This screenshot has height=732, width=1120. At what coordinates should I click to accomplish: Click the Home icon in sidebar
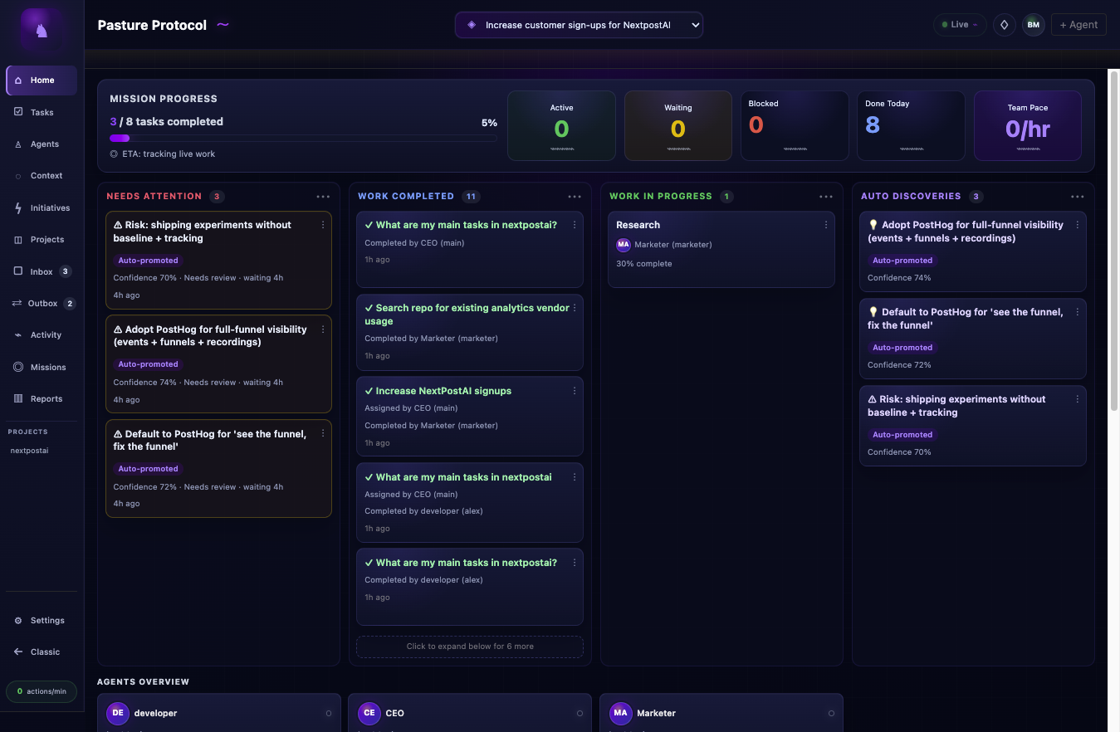point(18,81)
